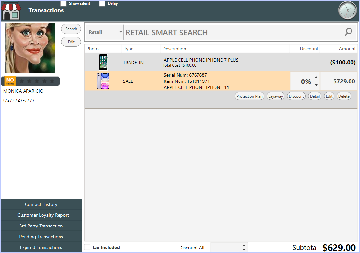This screenshot has width=360, height=253.
Task: Click the Amount column header
Action: [x=339, y=49]
